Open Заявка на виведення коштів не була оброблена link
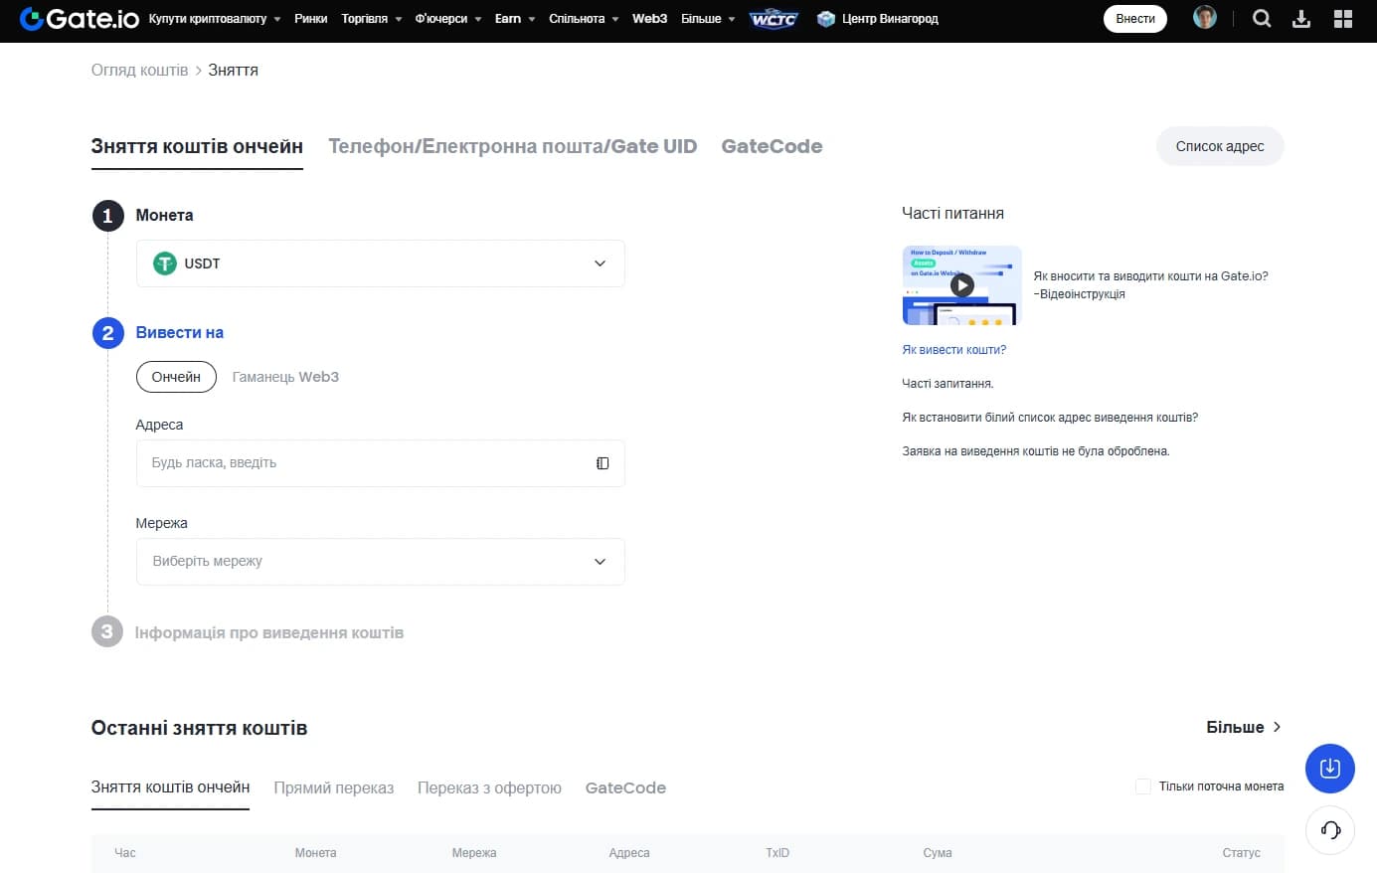This screenshot has width=1377, height=873. coord(1035,451)
